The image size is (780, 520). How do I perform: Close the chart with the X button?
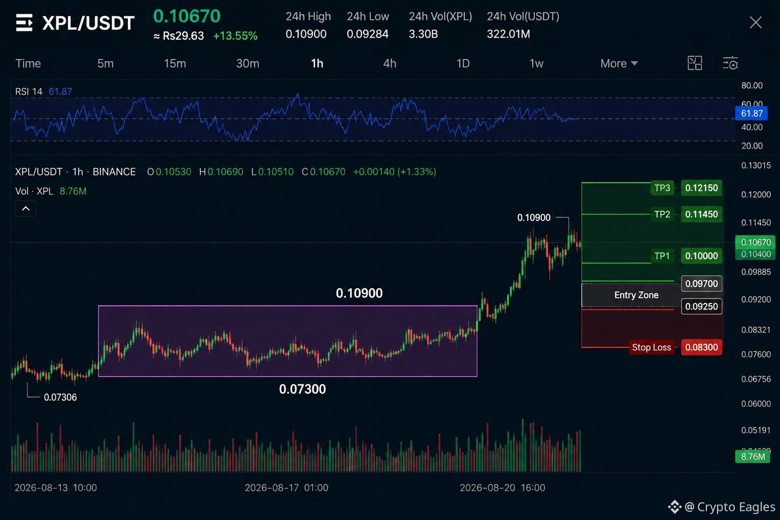click(756, 22)
